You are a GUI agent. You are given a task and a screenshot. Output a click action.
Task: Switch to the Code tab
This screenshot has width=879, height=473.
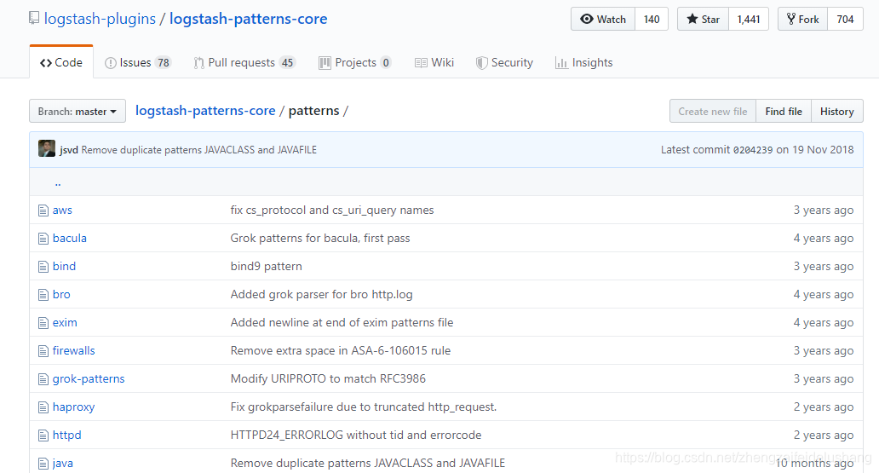click(61, 62)
